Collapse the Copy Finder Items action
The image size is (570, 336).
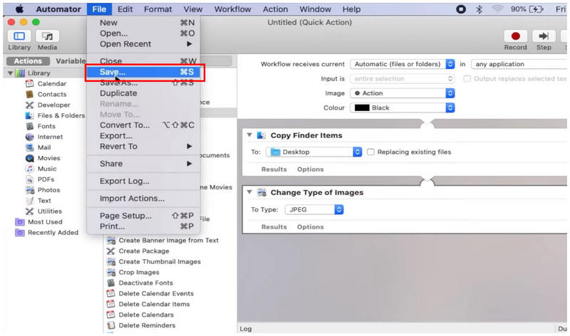(249, 135)
